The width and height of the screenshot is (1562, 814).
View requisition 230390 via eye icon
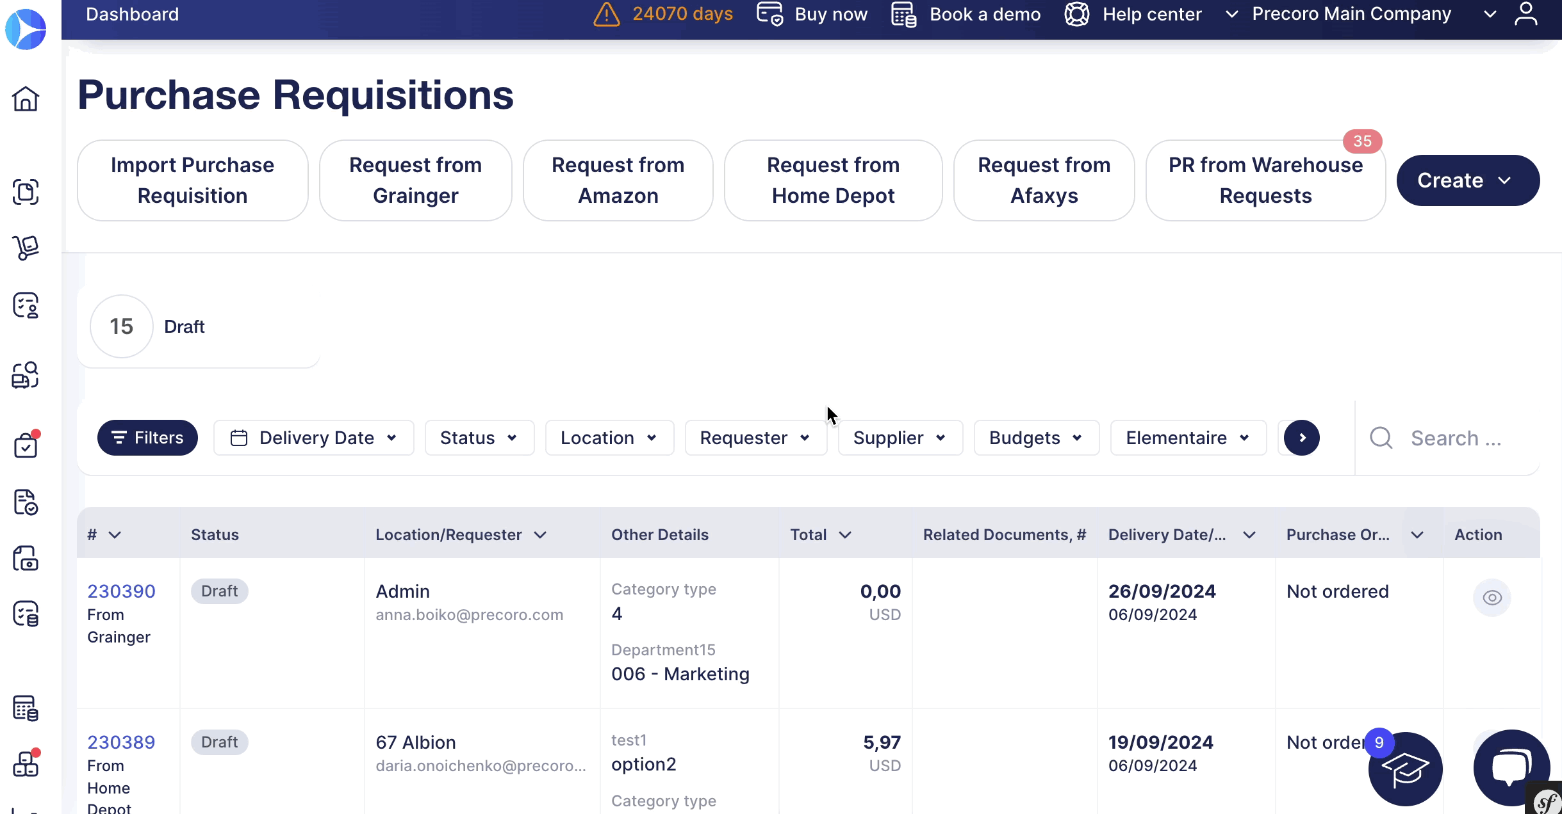point(1492,598)
